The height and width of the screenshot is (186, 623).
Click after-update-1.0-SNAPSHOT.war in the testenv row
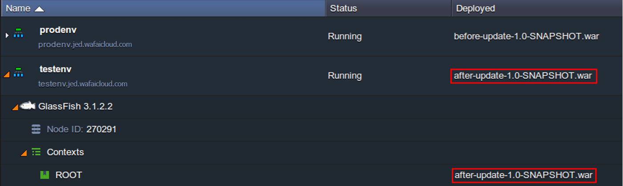pyautogui.click(x=523, y=75)
